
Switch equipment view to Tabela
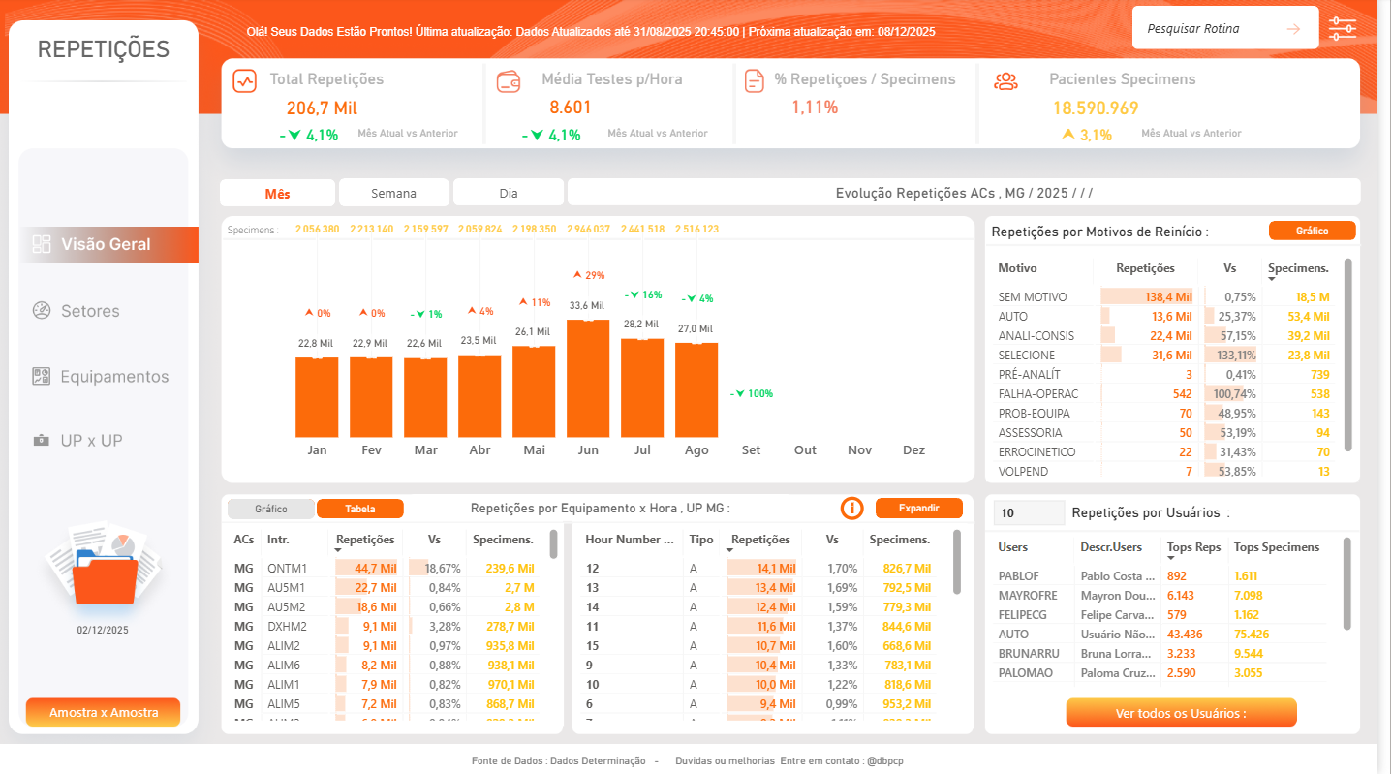click(x=359, y=509)
